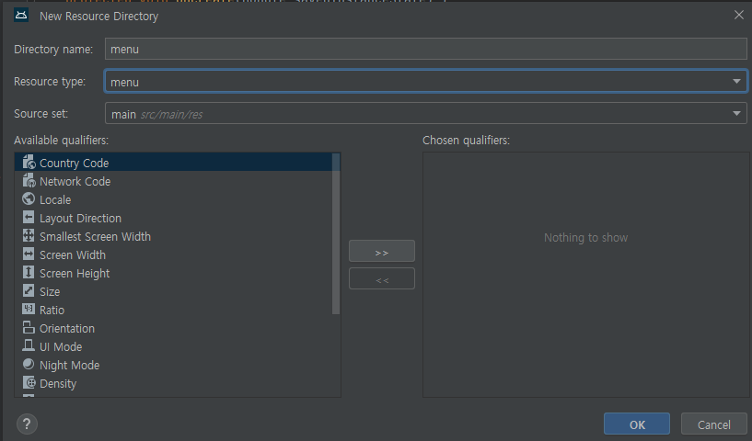Select Country Code in available qualifiers
Screen dimensions: 752x441
[x=174, y=163]
